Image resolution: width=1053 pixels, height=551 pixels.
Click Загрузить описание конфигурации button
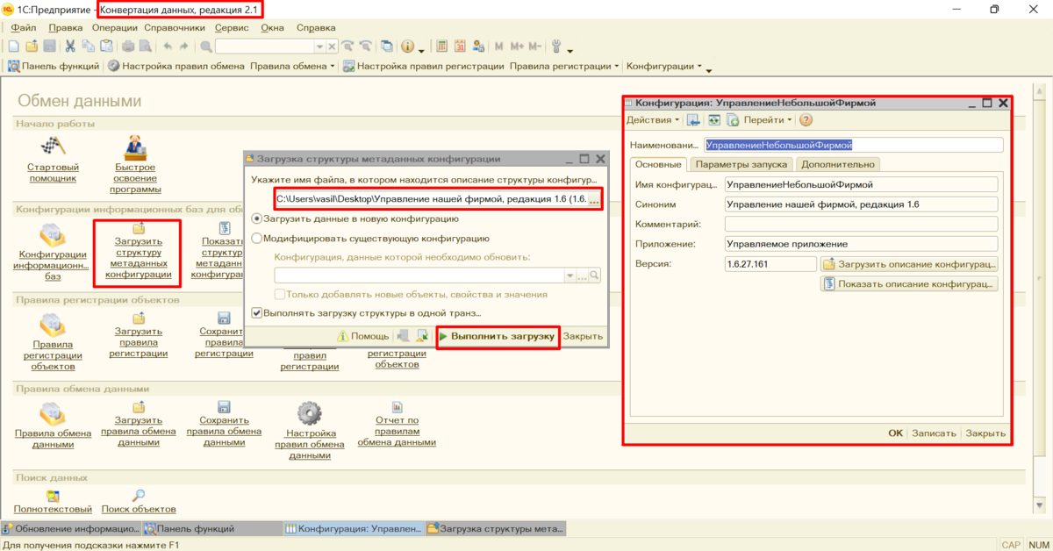(909, 264)
